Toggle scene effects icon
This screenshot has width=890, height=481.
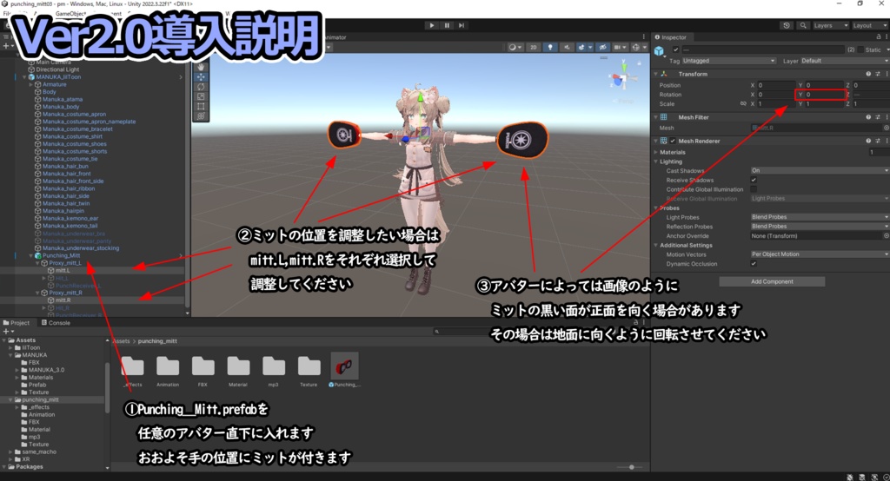pyautogui.click(x=583, y=48)
